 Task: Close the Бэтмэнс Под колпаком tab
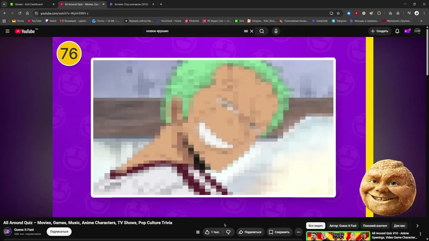[x=154, y=4]
